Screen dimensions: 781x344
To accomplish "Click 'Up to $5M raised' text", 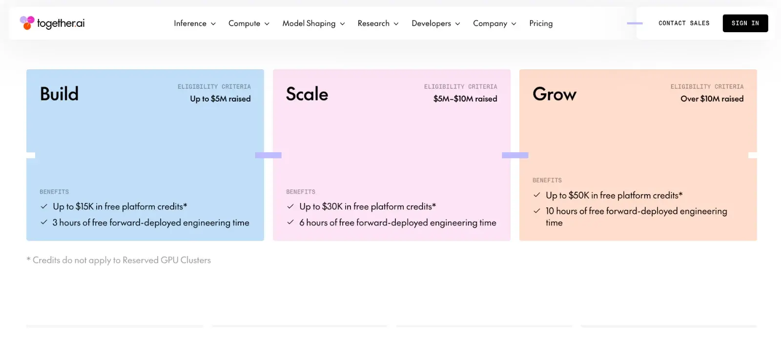I will 220,99.
